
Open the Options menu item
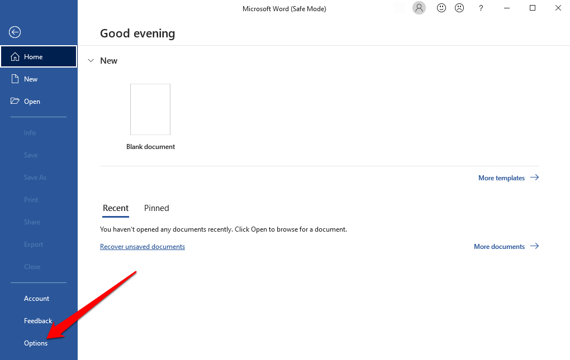click(36, 343)
